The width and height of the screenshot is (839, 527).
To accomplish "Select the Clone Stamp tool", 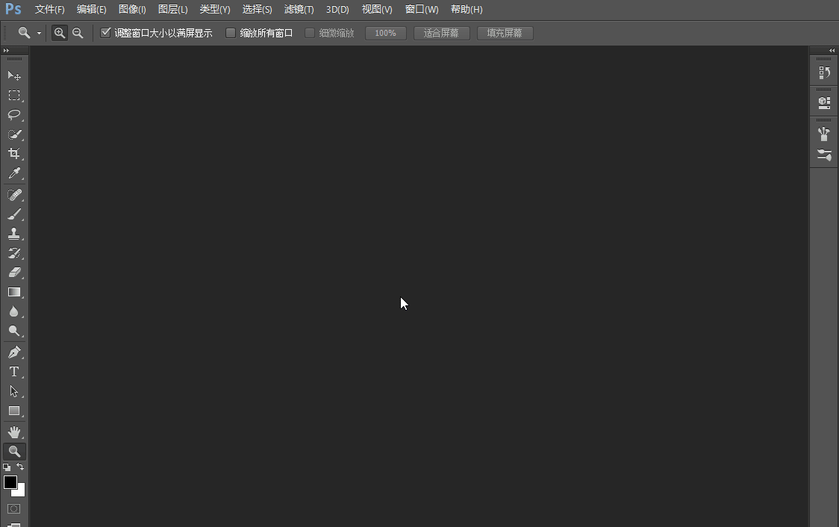I will 13,234.
